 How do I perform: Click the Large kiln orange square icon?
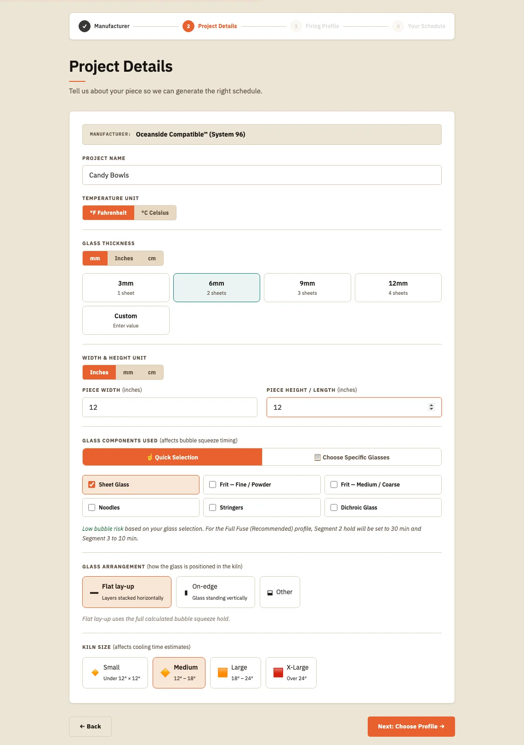223,673
